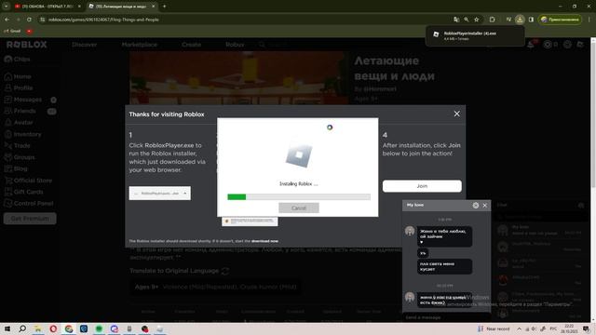
Task: Open Chrome from the taskbar
Action: (x=68, y=328)
